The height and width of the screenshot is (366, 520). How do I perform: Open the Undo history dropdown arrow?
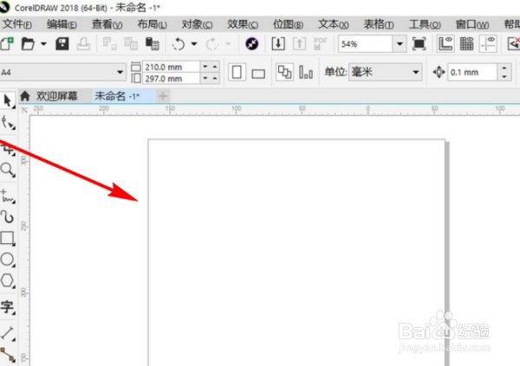click(194, 43)
